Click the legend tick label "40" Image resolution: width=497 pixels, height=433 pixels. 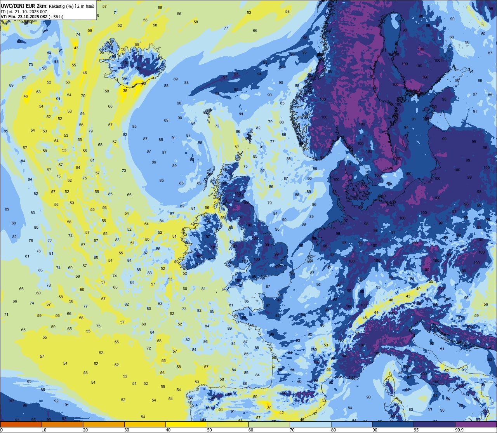click(168, 430)
